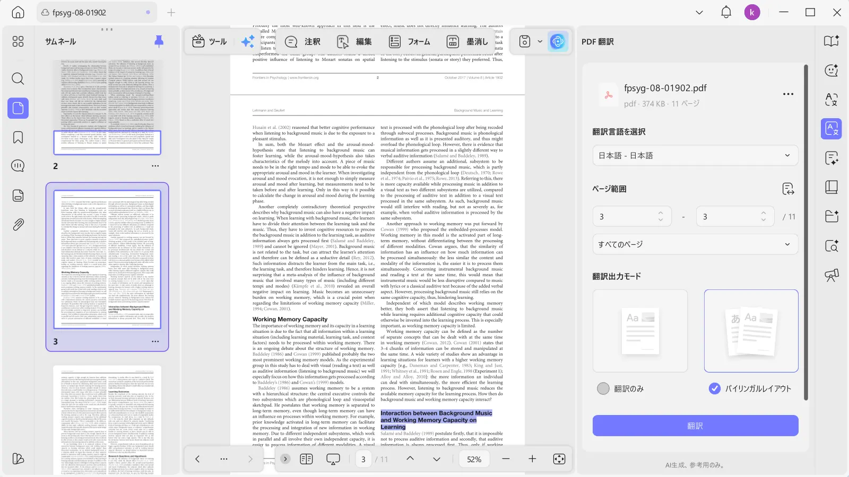Go to the next page with the down arrow
The image size is (849, 477).
pos(437,459)
